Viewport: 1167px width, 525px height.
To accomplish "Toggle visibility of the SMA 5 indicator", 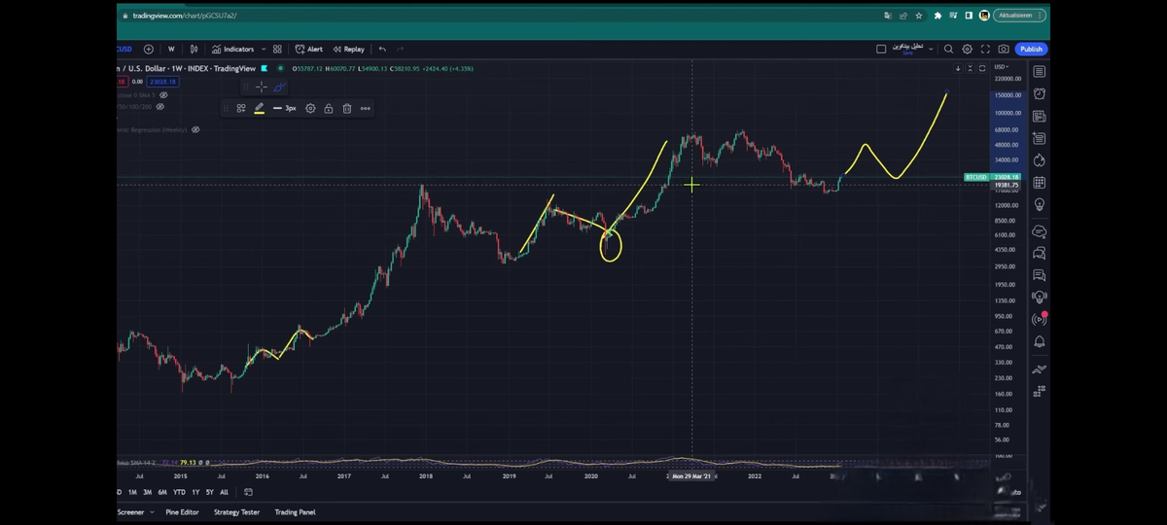I will coord(163,95).
